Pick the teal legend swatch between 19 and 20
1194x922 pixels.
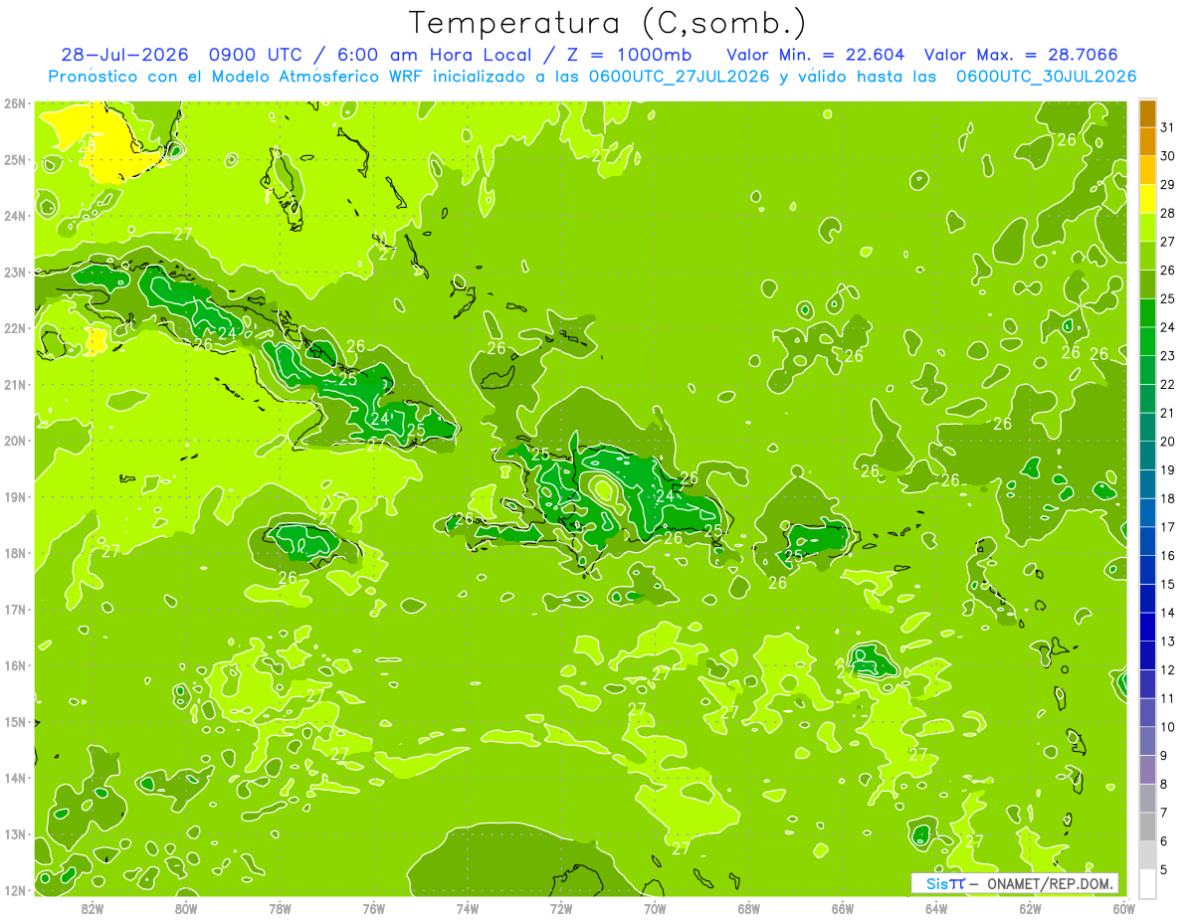click(x=1147, y=455)
